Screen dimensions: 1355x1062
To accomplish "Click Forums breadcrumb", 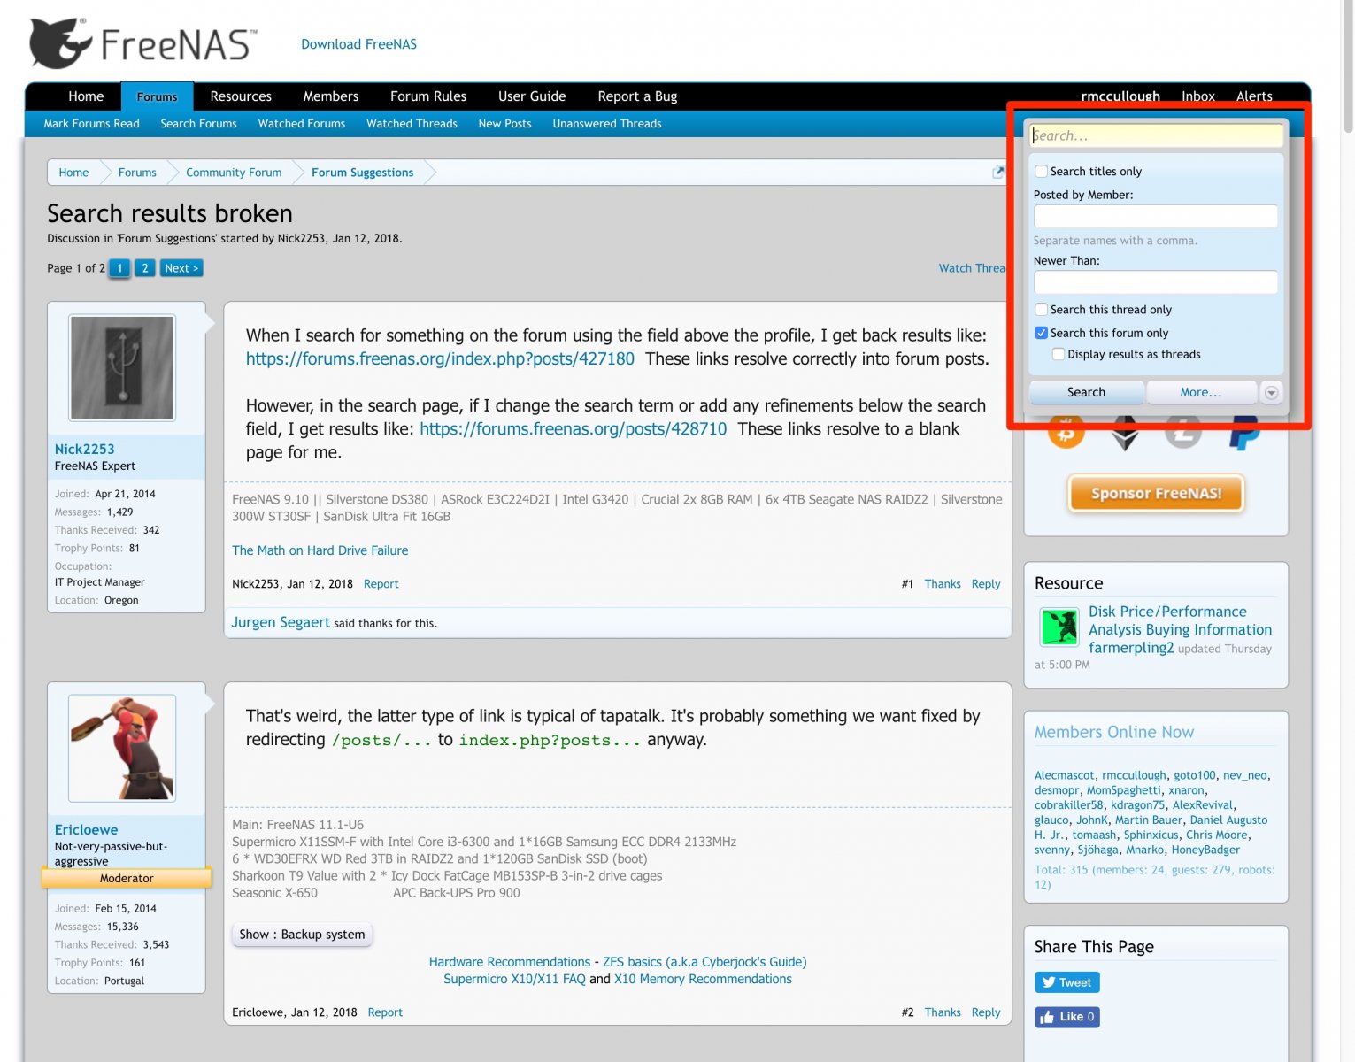I will (x=137, y=173).
